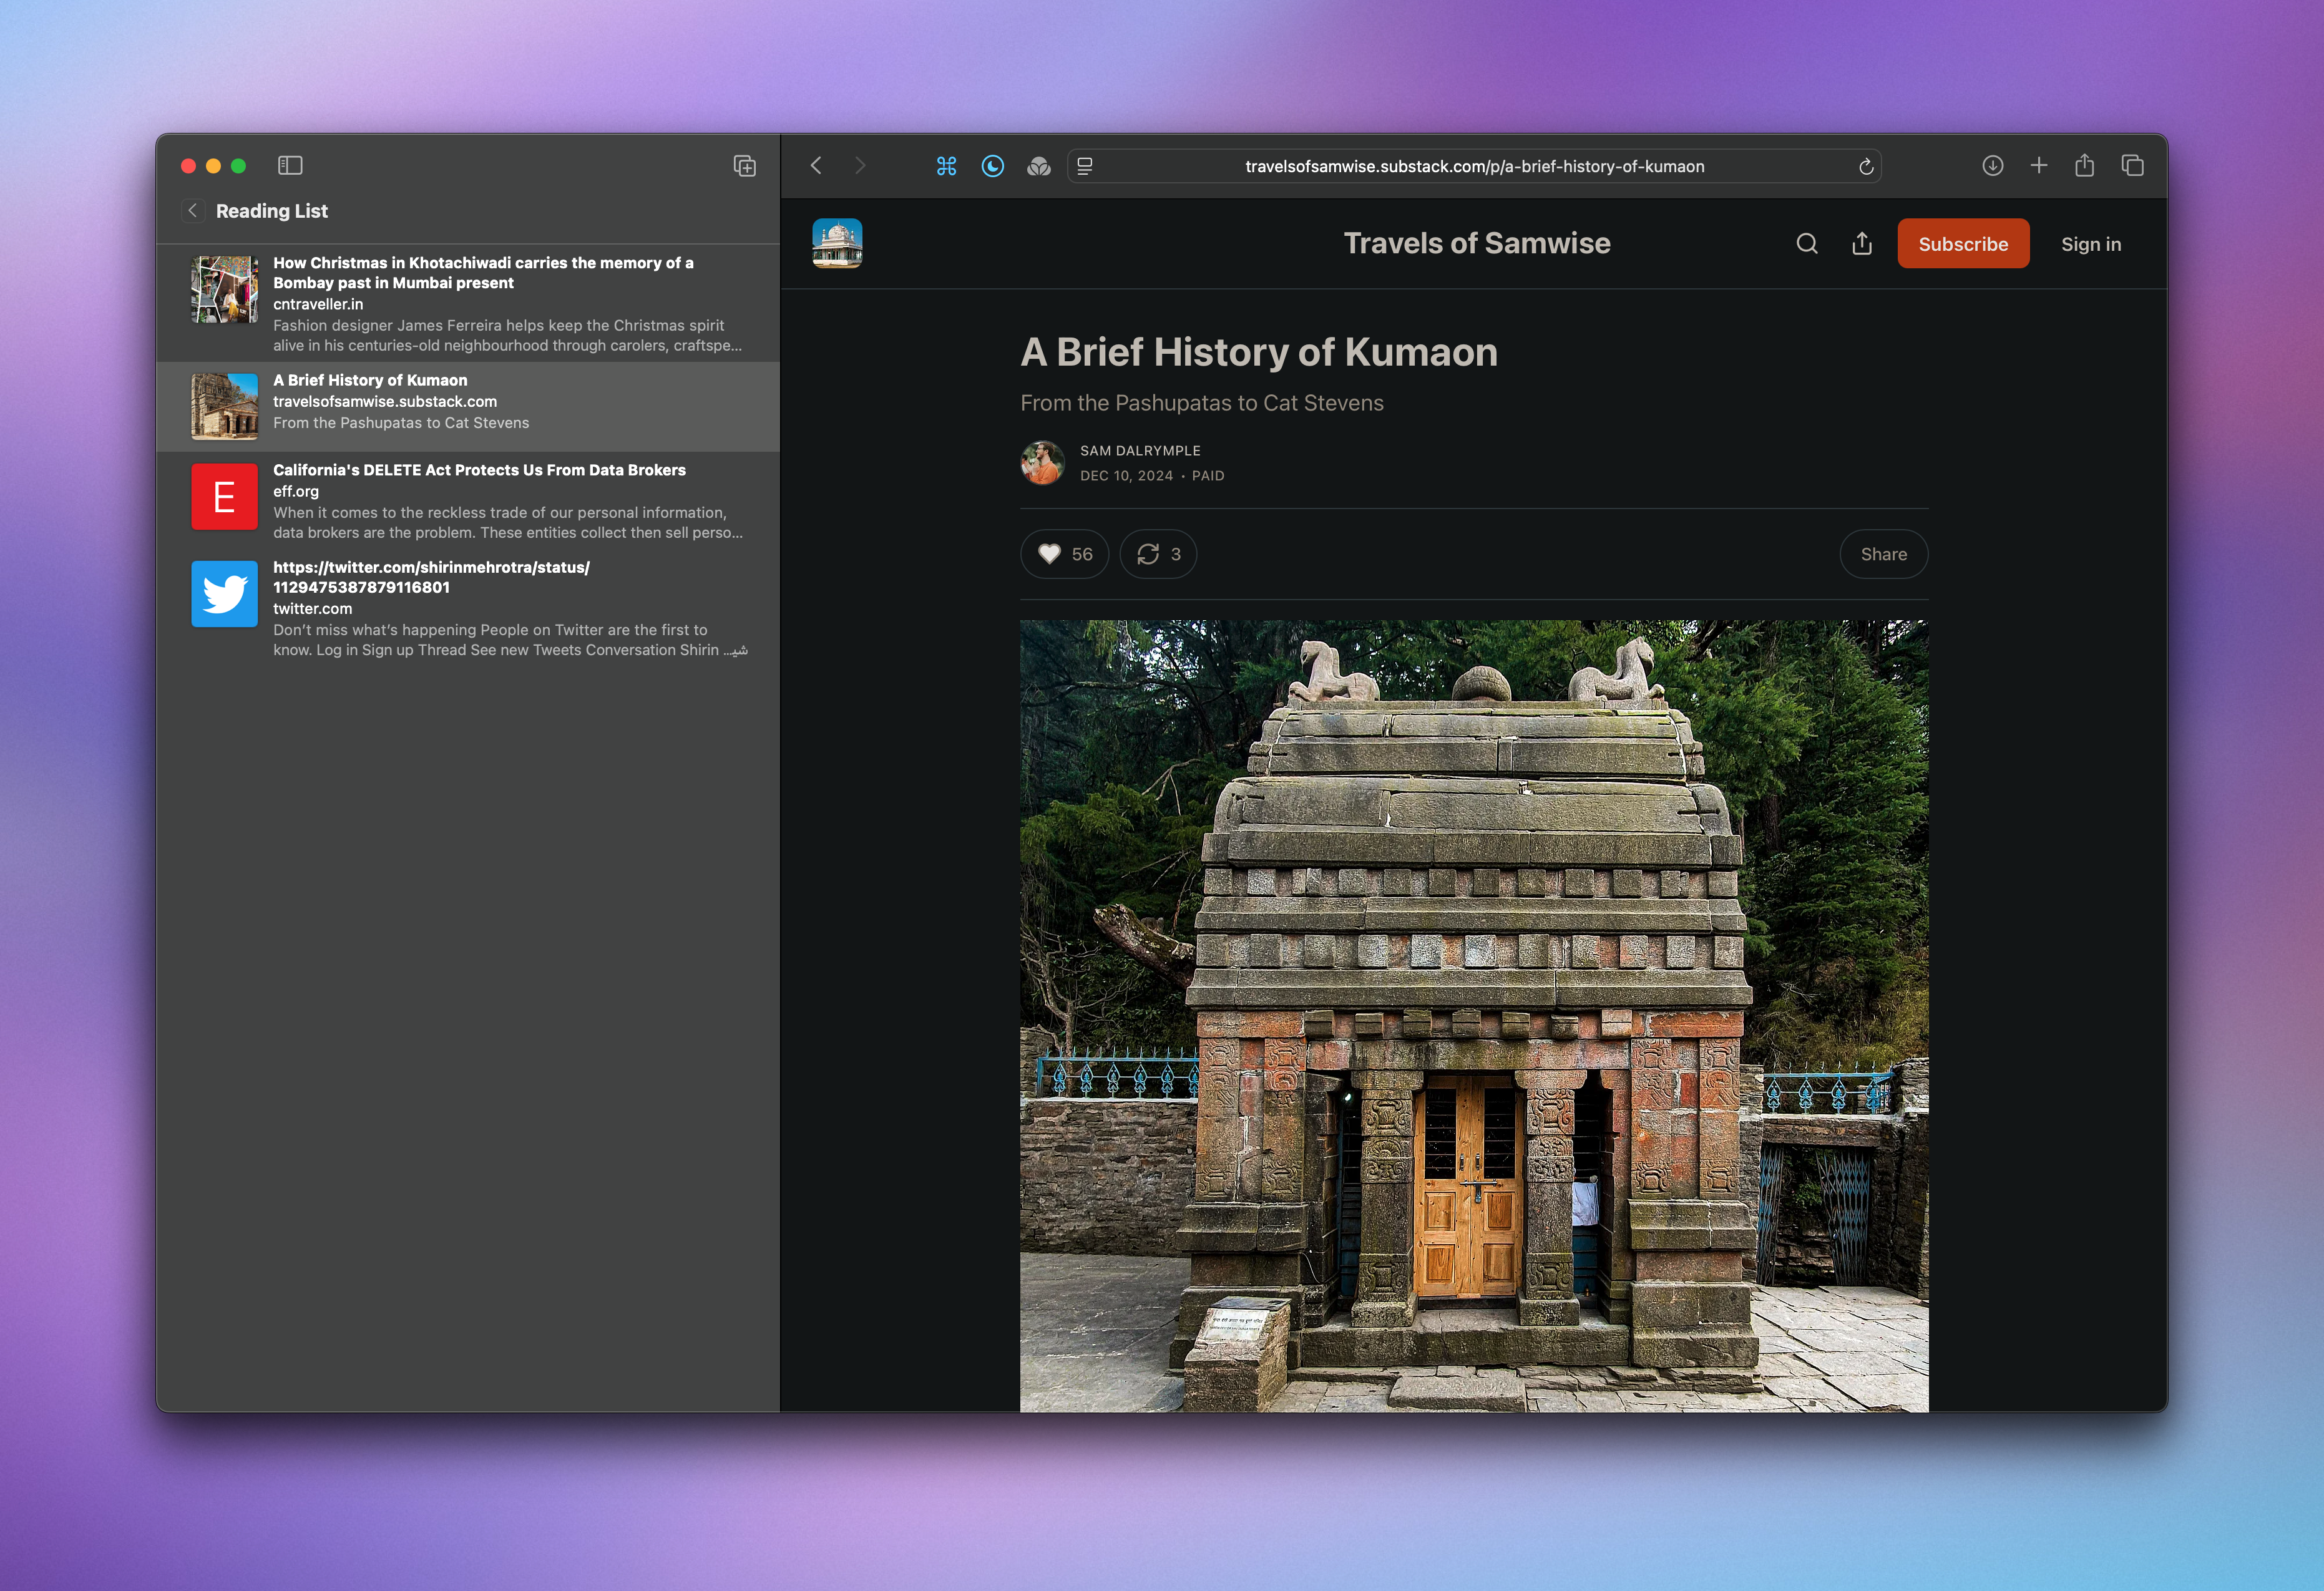Click the red EFF E thumbnail
This screenshot has width=2324, height=1591.
click(x=224, y=496)
